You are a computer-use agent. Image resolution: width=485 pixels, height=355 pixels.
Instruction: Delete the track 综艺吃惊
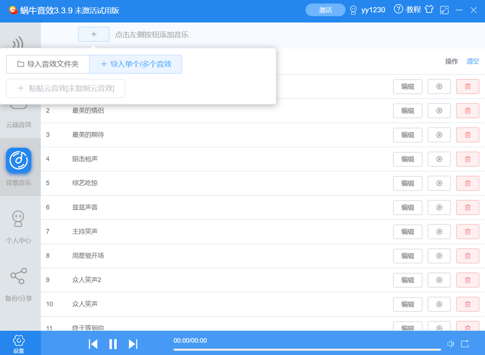pyautogui.click(x=467, y=183)
